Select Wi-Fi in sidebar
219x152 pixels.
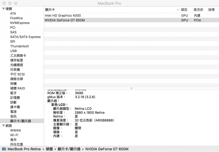pos(14,135)
